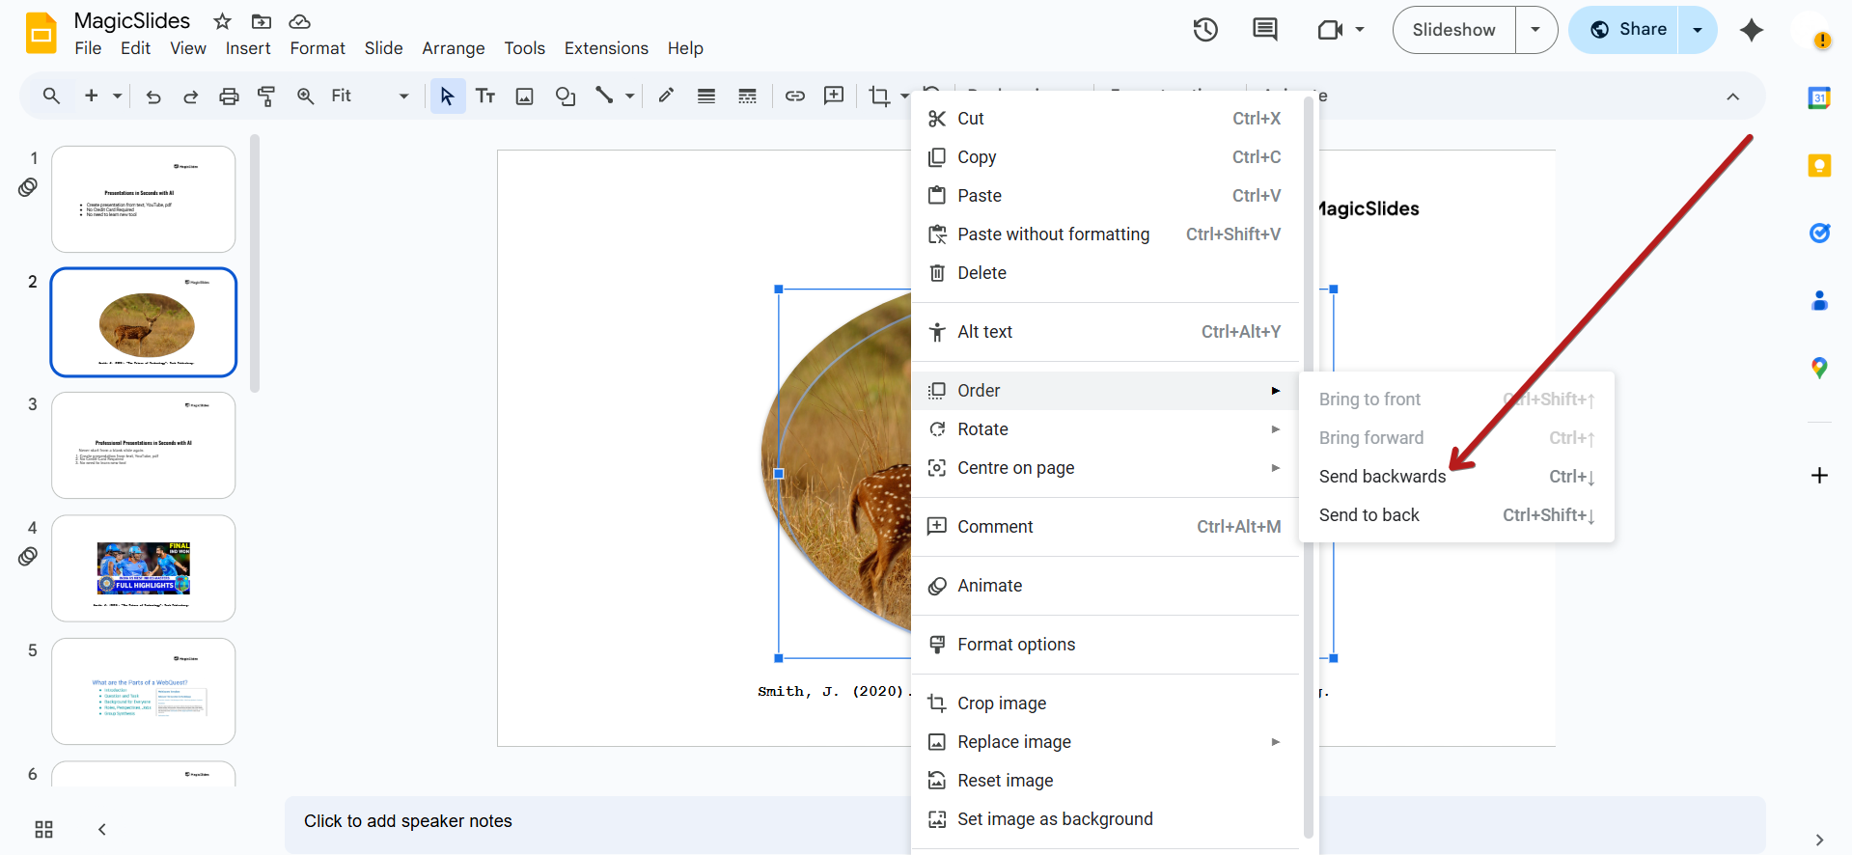Image resolution: width=1852 pixels, height=855 pixels.
Task: Click the crop image toolbar icon
Action: (879, 96)
